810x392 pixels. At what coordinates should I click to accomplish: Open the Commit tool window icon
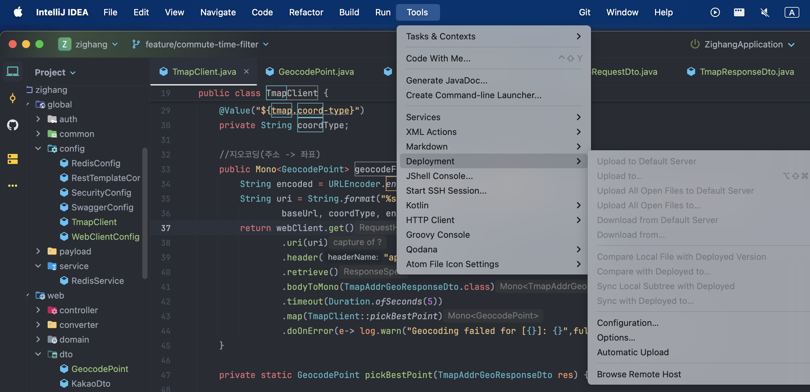coord(13,98)
